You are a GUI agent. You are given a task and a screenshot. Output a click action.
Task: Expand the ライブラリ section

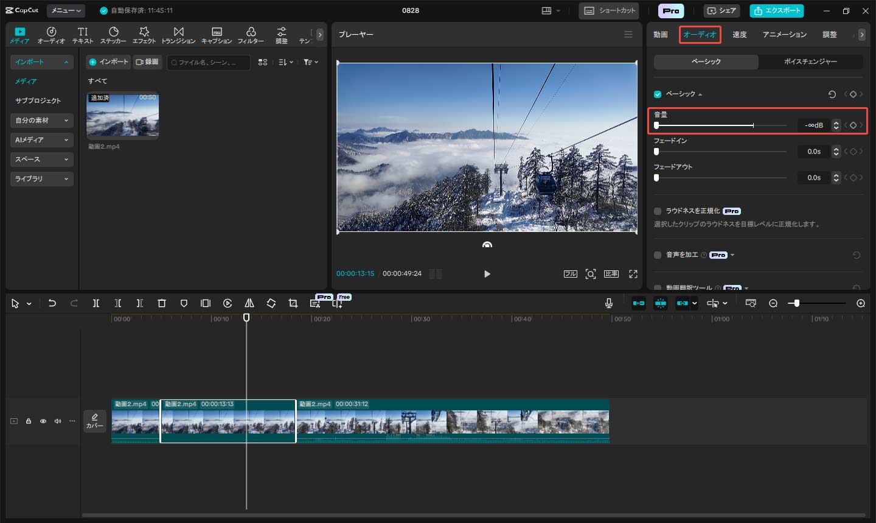coord(42,179)
